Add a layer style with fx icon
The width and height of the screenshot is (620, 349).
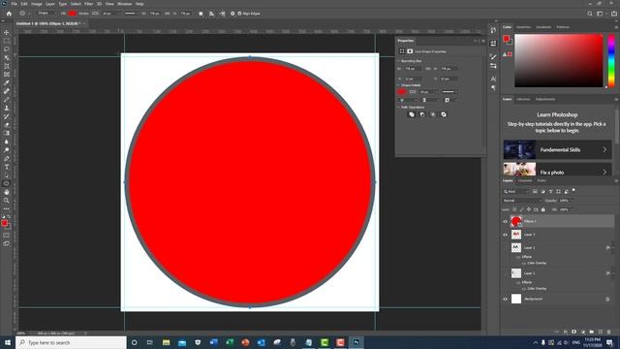566,332
